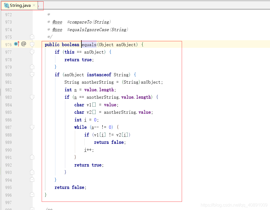This screenshot has height=210, width=270.
Task: Click 'return false;' on line 989
Action: (110, 142)
